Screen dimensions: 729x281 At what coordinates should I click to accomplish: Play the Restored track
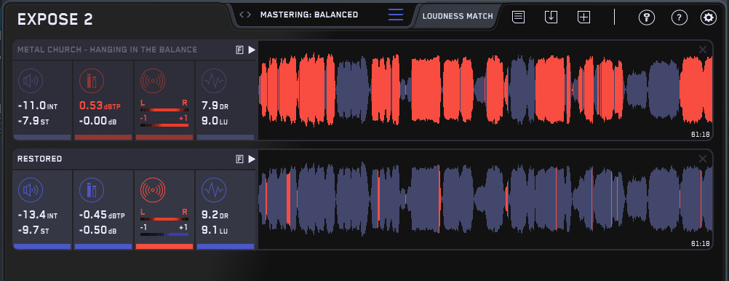(x=252, y=159)
